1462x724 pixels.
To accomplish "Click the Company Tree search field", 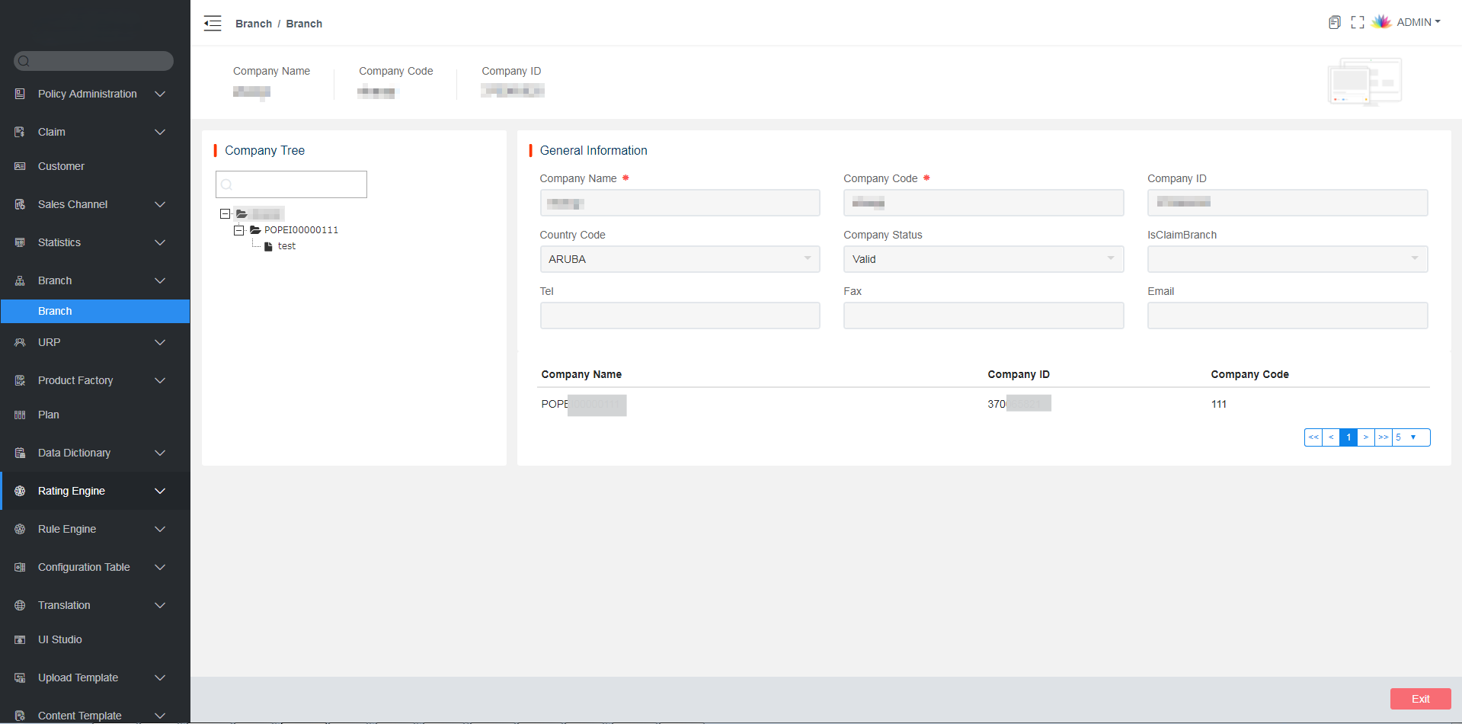I will 292,184.
